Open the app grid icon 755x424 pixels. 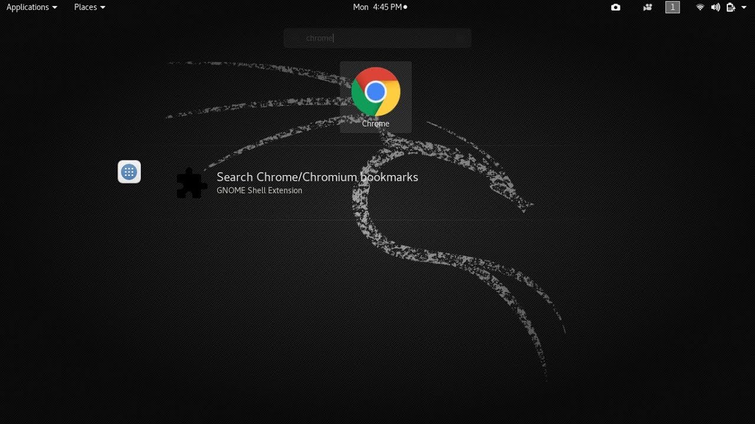pyautogui.click(x=129, y=172)
